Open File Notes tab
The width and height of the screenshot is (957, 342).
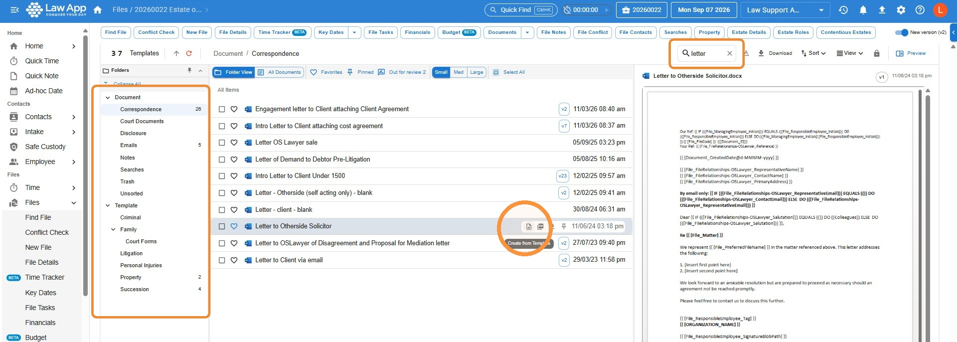(x=553, y=32)
